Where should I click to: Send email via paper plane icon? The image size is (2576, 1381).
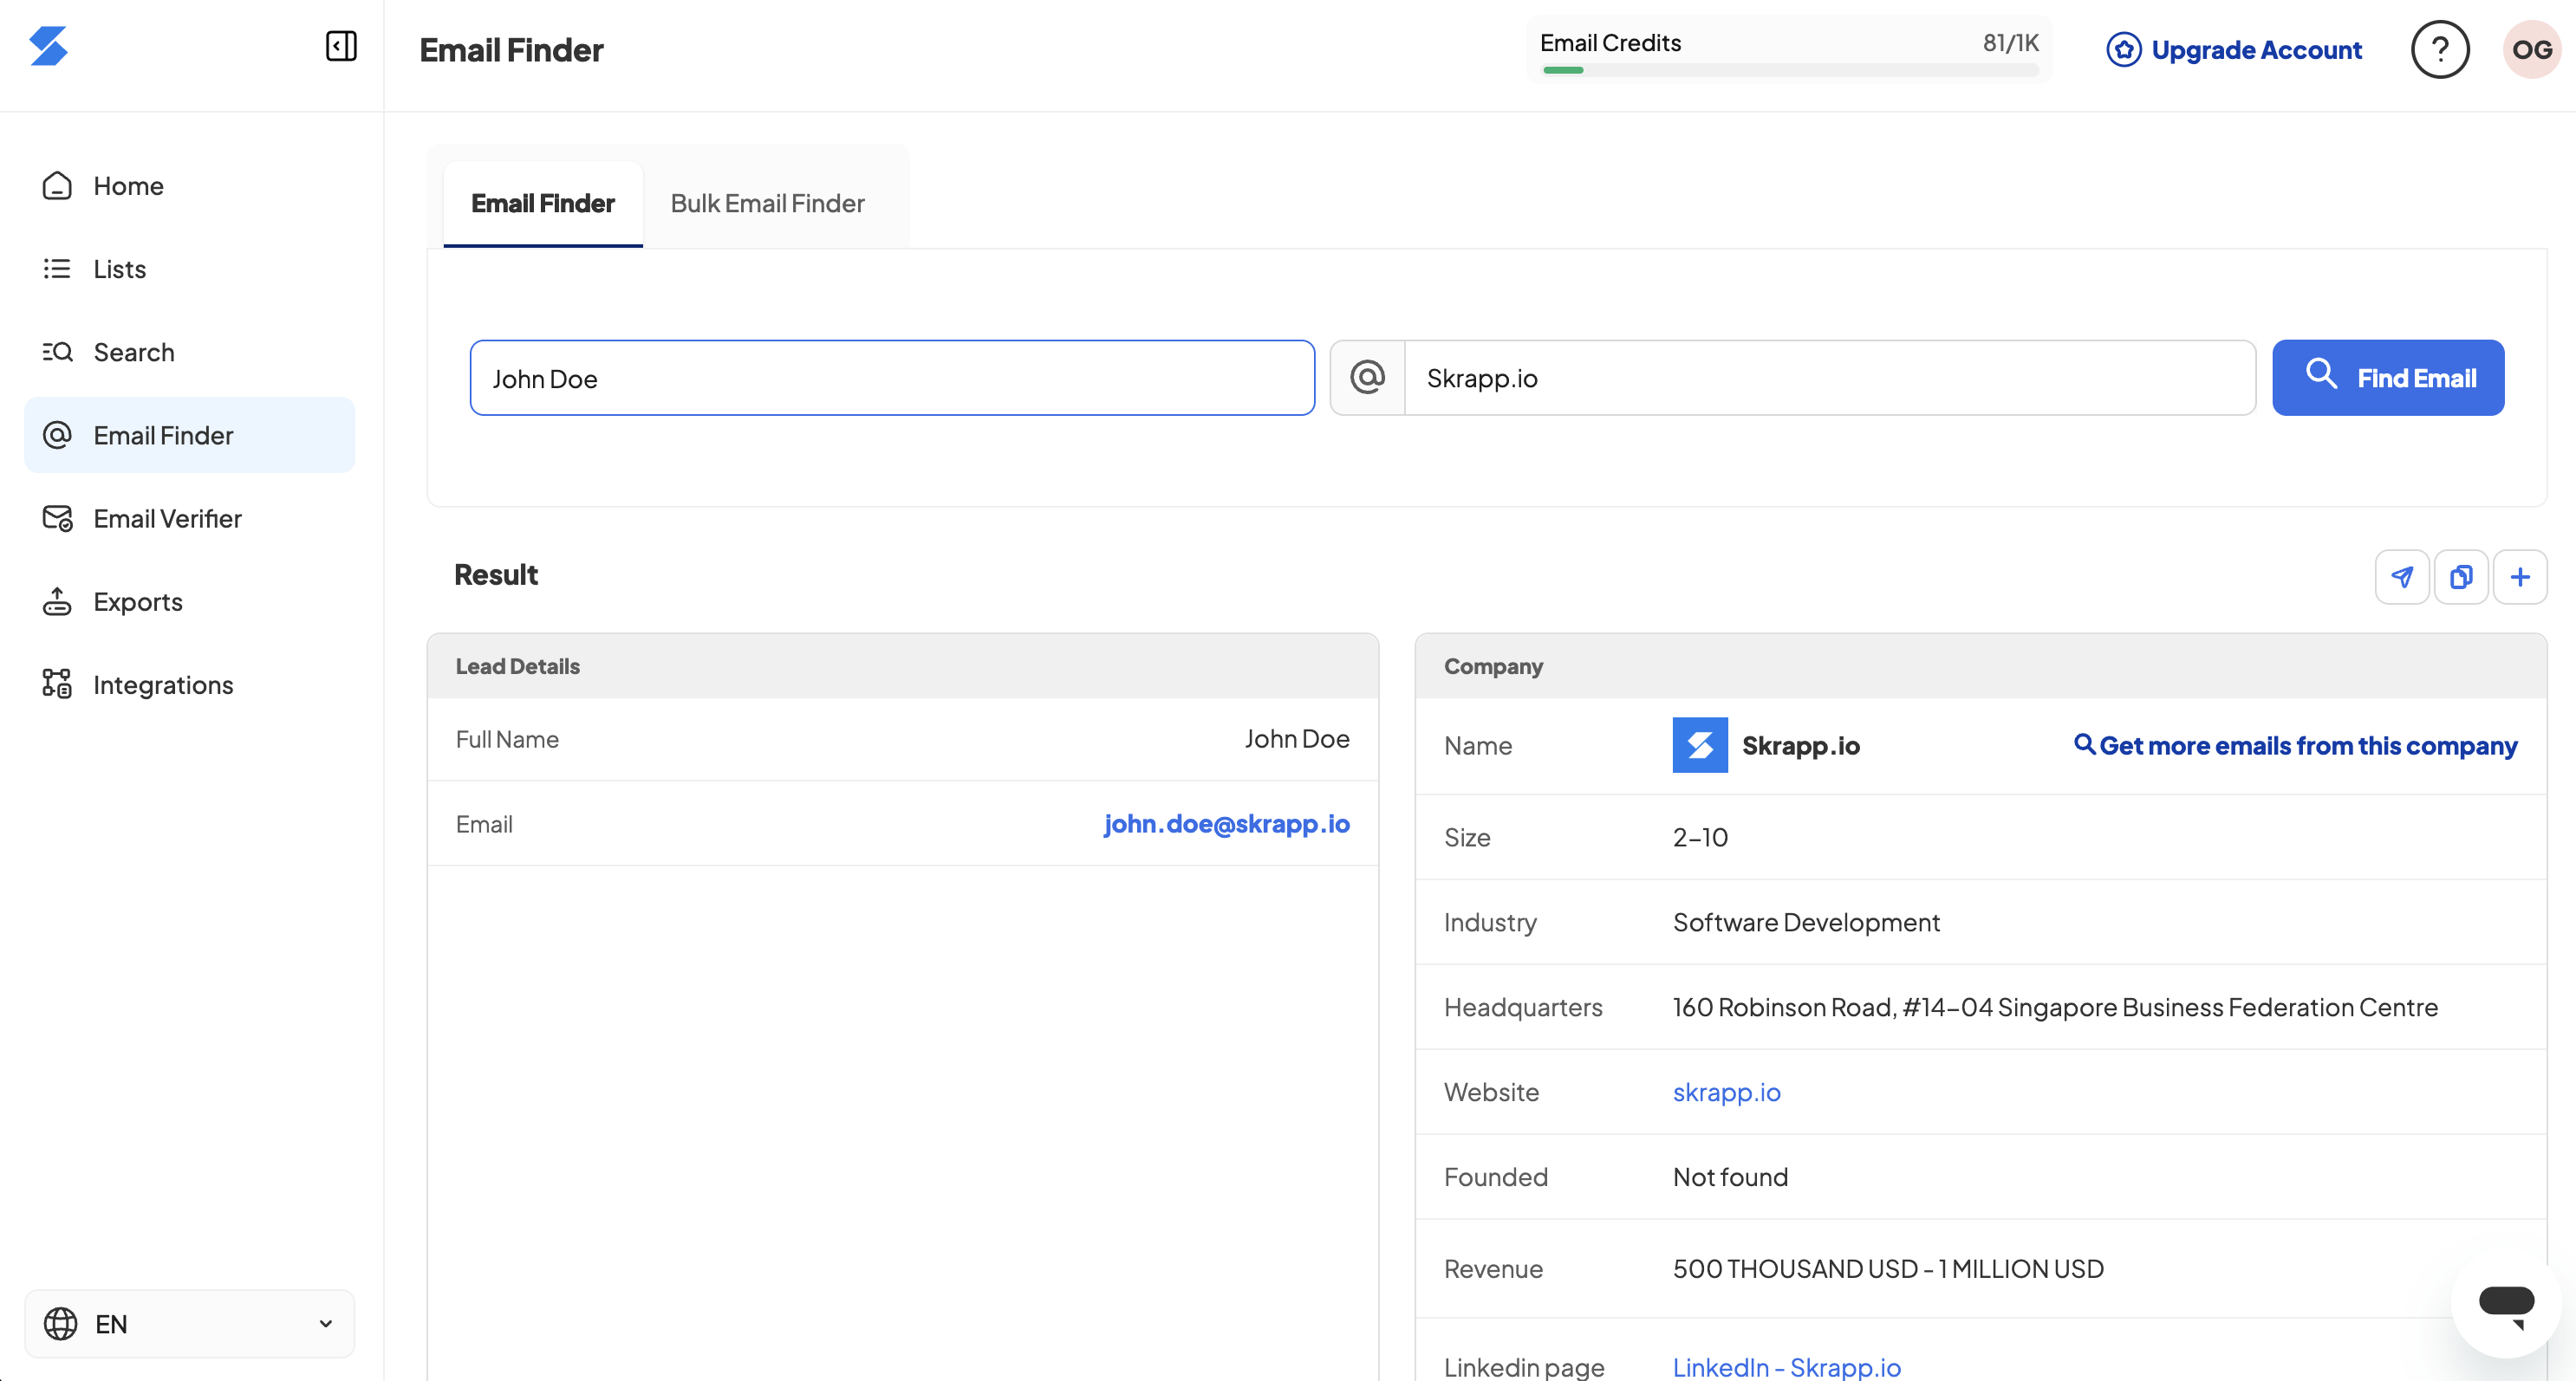pyautogui.click(x=2402, y=577)
